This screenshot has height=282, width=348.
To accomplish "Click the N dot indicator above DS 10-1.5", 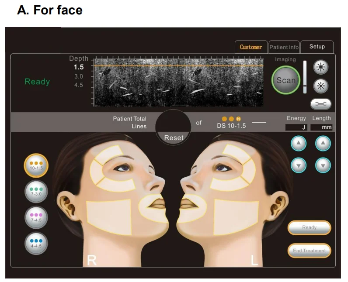I will (238, 119).
